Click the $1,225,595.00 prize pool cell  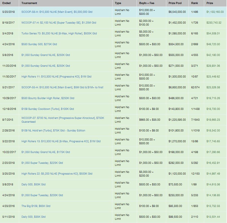(177, 120)
